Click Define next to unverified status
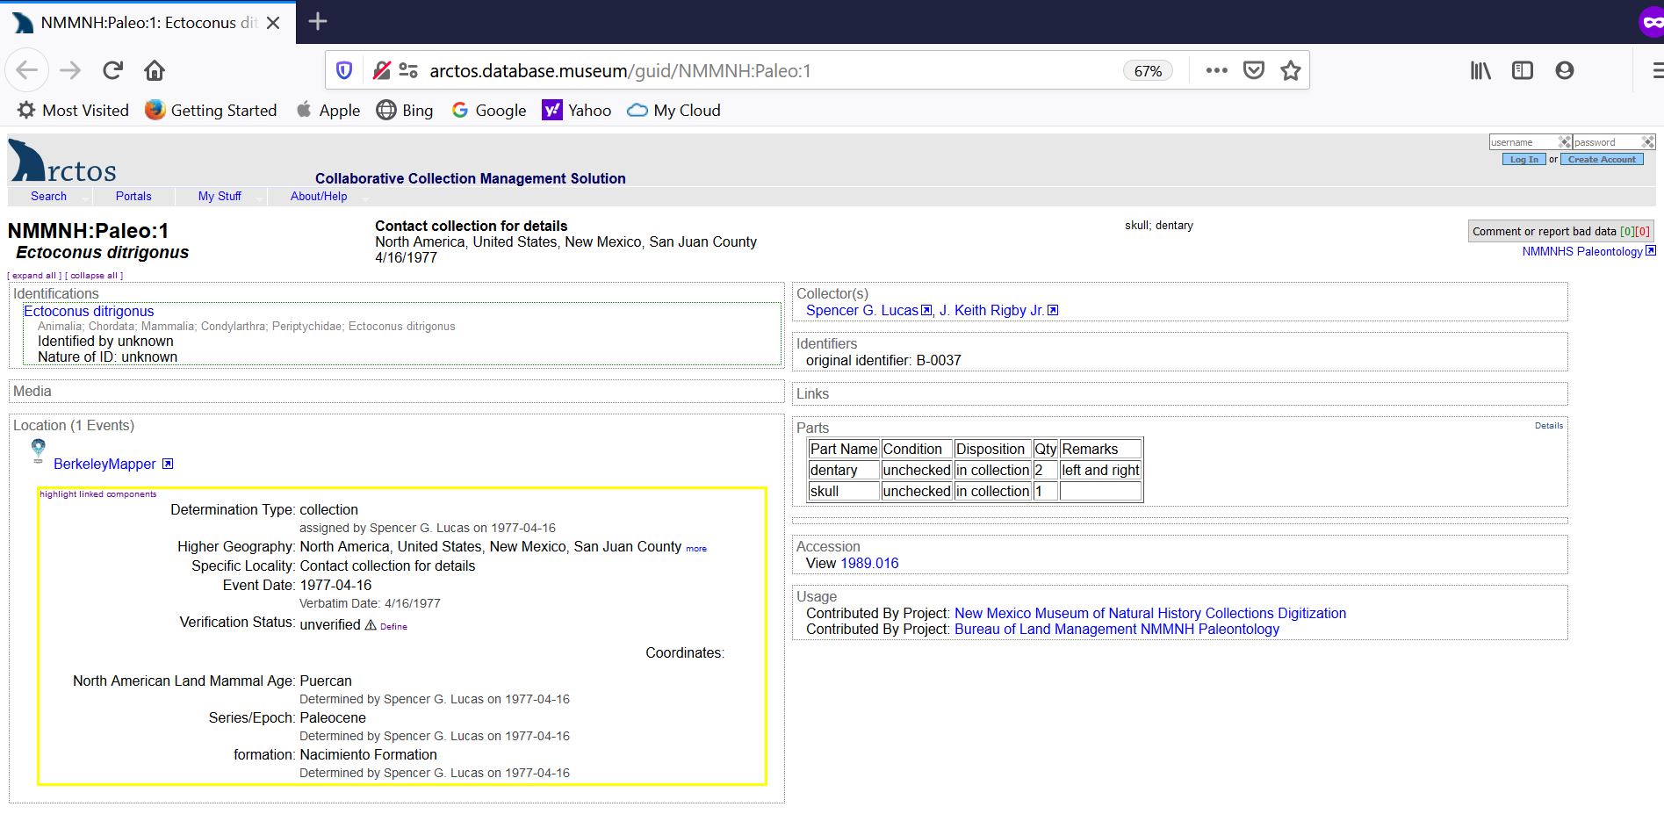This screenshot has height=814, width=1664. coord(393,626)
